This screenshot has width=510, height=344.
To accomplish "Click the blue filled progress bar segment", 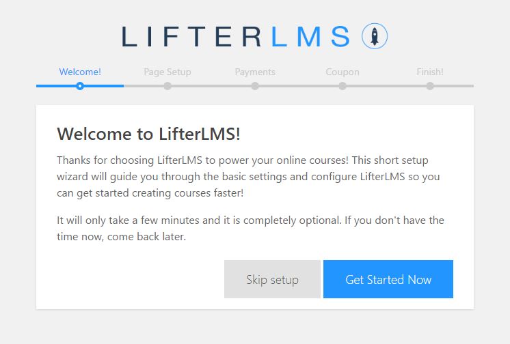I will pos(80,86).
